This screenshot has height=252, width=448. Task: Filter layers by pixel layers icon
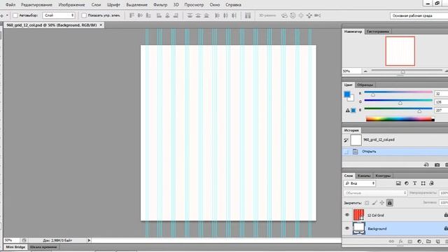coord(398,183)
